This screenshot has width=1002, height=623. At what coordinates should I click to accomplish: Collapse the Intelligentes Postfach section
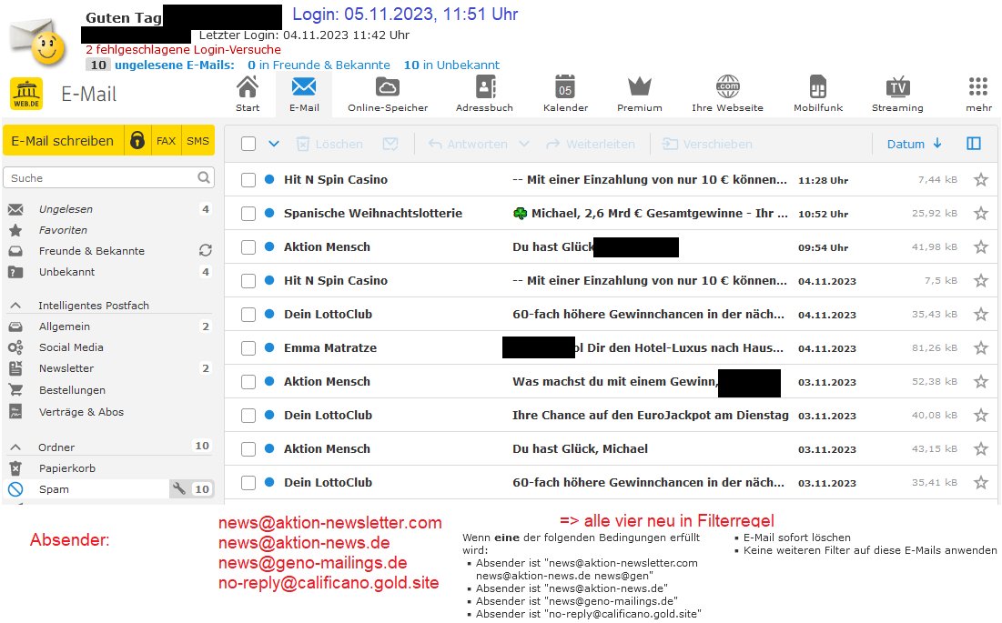16,305
